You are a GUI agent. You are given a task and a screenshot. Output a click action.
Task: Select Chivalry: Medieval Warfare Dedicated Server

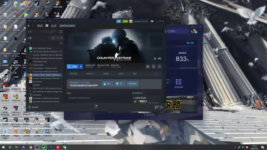pos(47,58)
